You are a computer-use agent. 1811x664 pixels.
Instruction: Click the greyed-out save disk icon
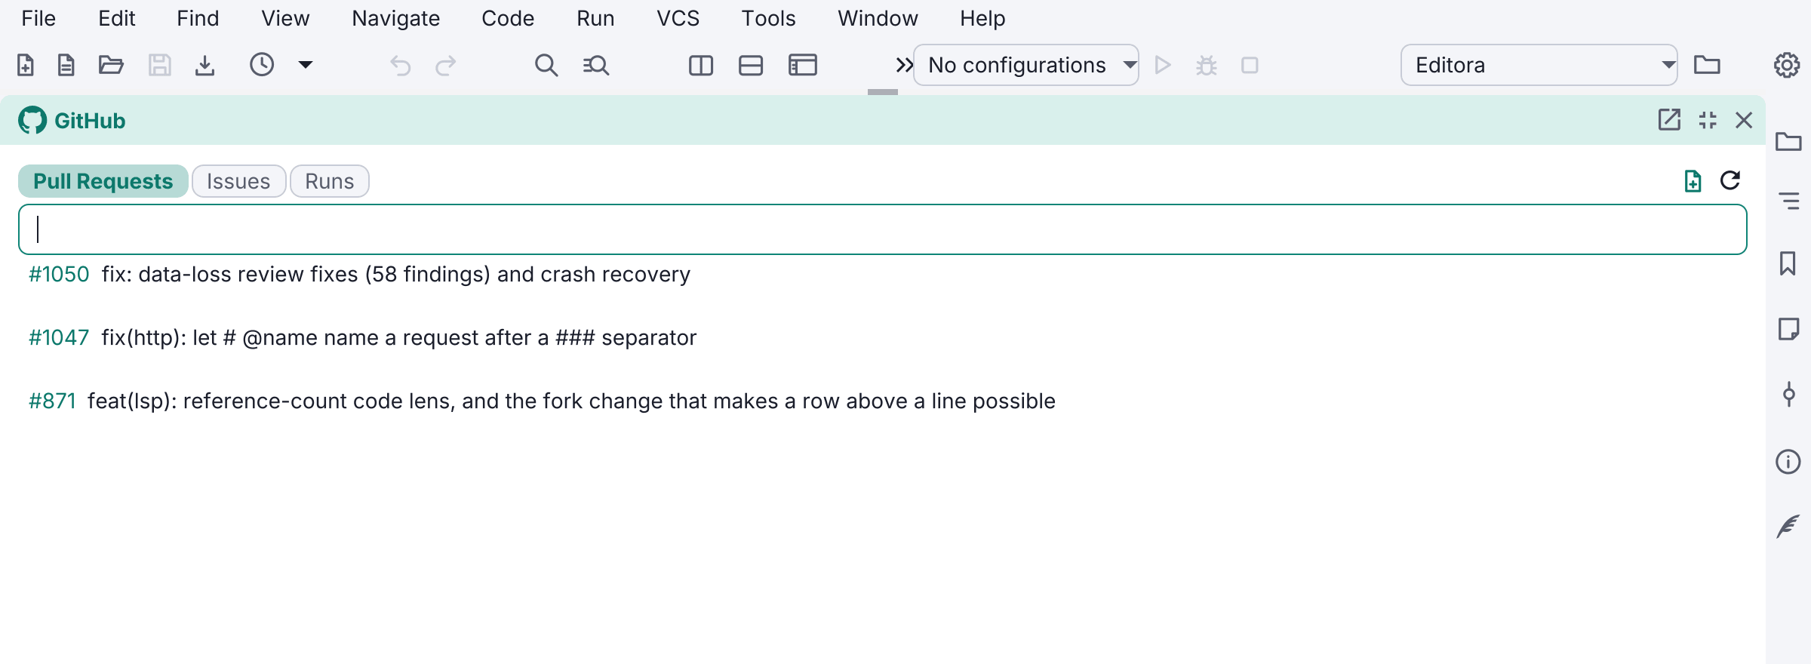(159, 66)
